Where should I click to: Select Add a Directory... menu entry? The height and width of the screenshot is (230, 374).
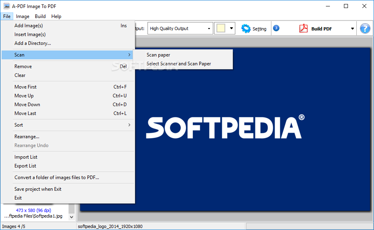coord(68,43)
